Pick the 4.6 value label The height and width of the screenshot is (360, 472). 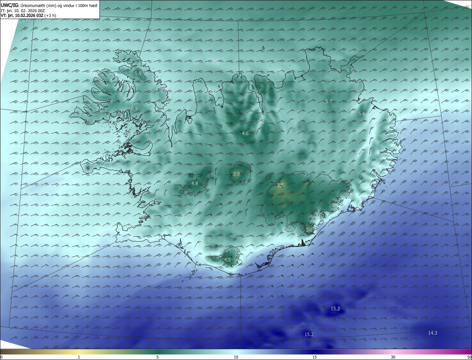point(245,134)
